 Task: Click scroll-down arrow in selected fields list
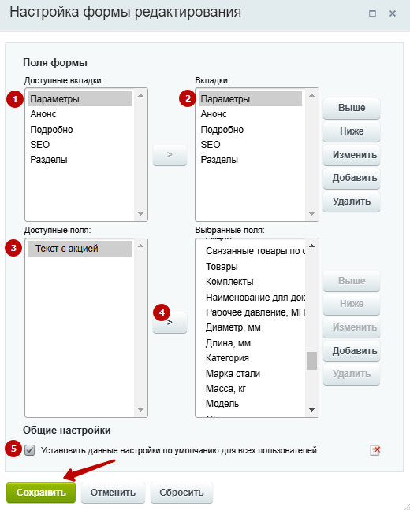pyautogui.click(x=311, y=410)
